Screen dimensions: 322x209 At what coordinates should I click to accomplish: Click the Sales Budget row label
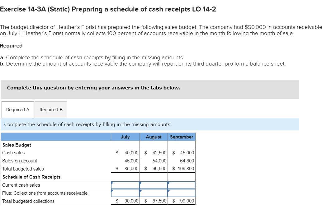(x=17, y=145)
